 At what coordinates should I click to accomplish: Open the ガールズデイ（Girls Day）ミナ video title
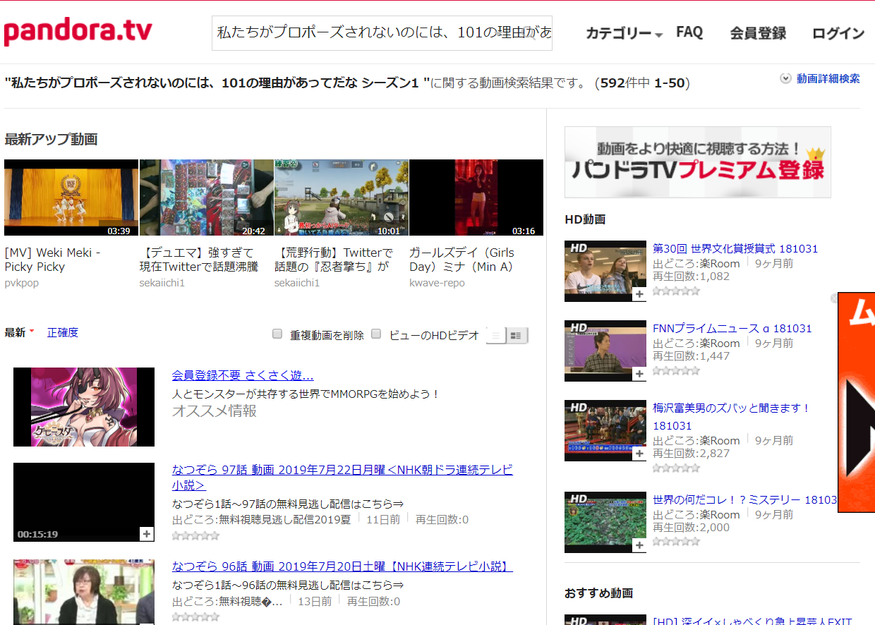tap(462, 260)
